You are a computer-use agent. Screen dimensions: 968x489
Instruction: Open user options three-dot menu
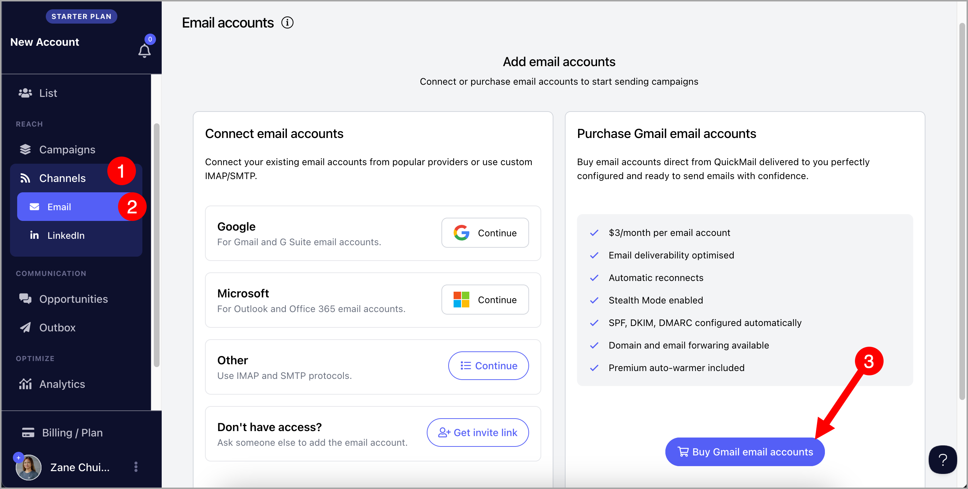(x=136, y=467)
